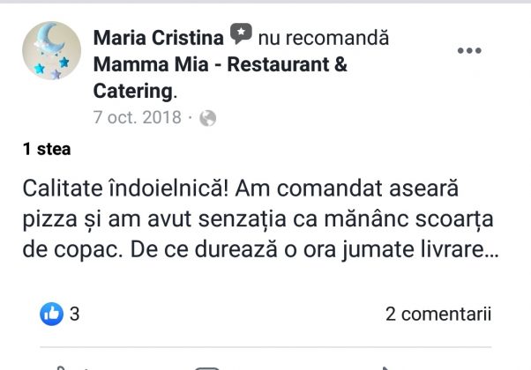Click the blue thumbs-up reaction icon
Image resolution: width=531 pixels, height=370 pixels.
pyautogui.click(x=51, y=314)
